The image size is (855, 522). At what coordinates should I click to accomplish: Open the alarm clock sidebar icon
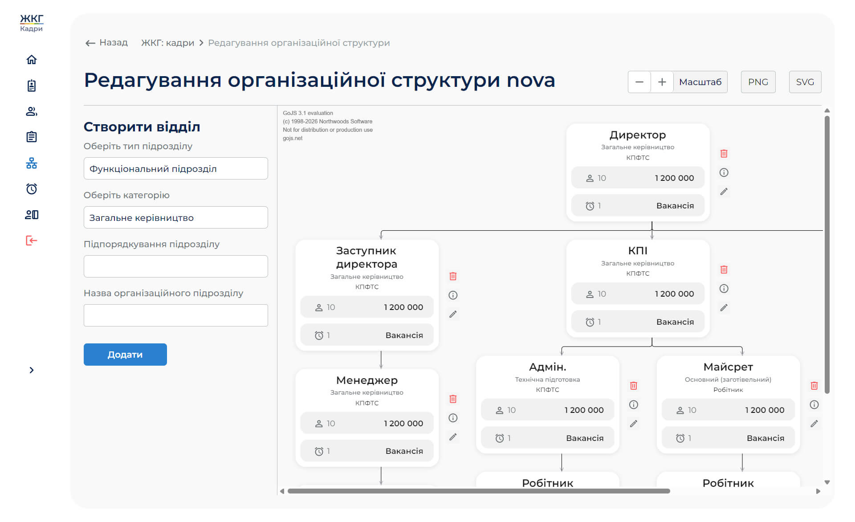click(x=31, y=189)
